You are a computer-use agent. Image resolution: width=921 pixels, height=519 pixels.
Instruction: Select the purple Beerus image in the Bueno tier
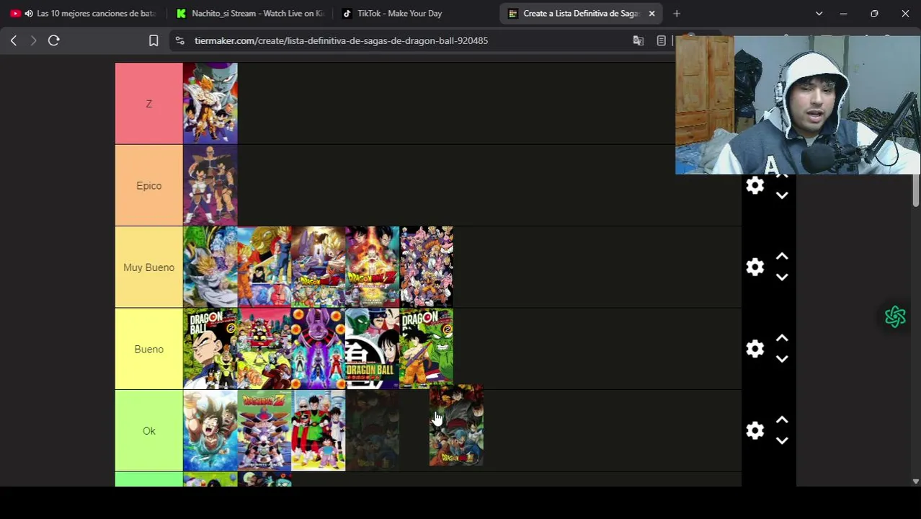point(319,349)
